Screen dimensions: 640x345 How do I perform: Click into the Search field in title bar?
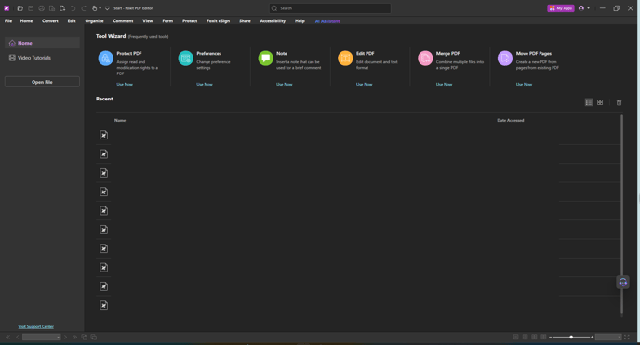point(330,8)
